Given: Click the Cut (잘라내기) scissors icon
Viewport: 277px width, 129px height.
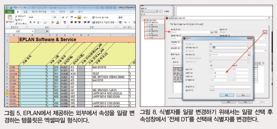Looking at the screenshot, I should pyautogui.click(x=16, y=16).
